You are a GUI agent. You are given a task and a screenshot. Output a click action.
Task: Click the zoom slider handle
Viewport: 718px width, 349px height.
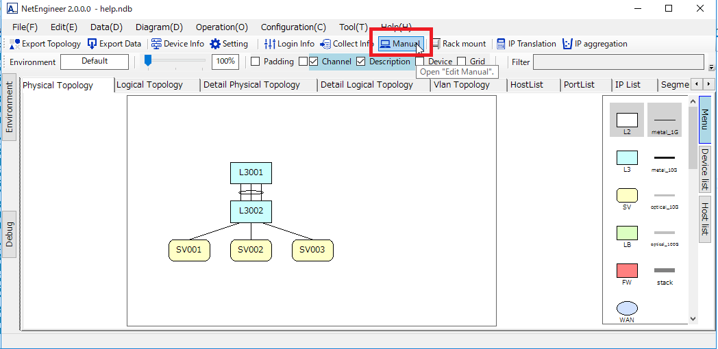[147, 61]
